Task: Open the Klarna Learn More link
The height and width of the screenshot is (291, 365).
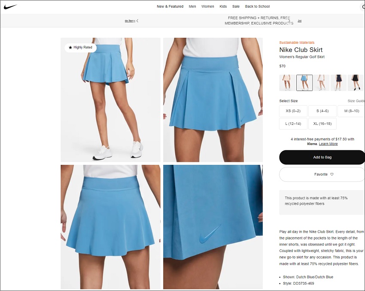Action: click(x=328, y=144)
